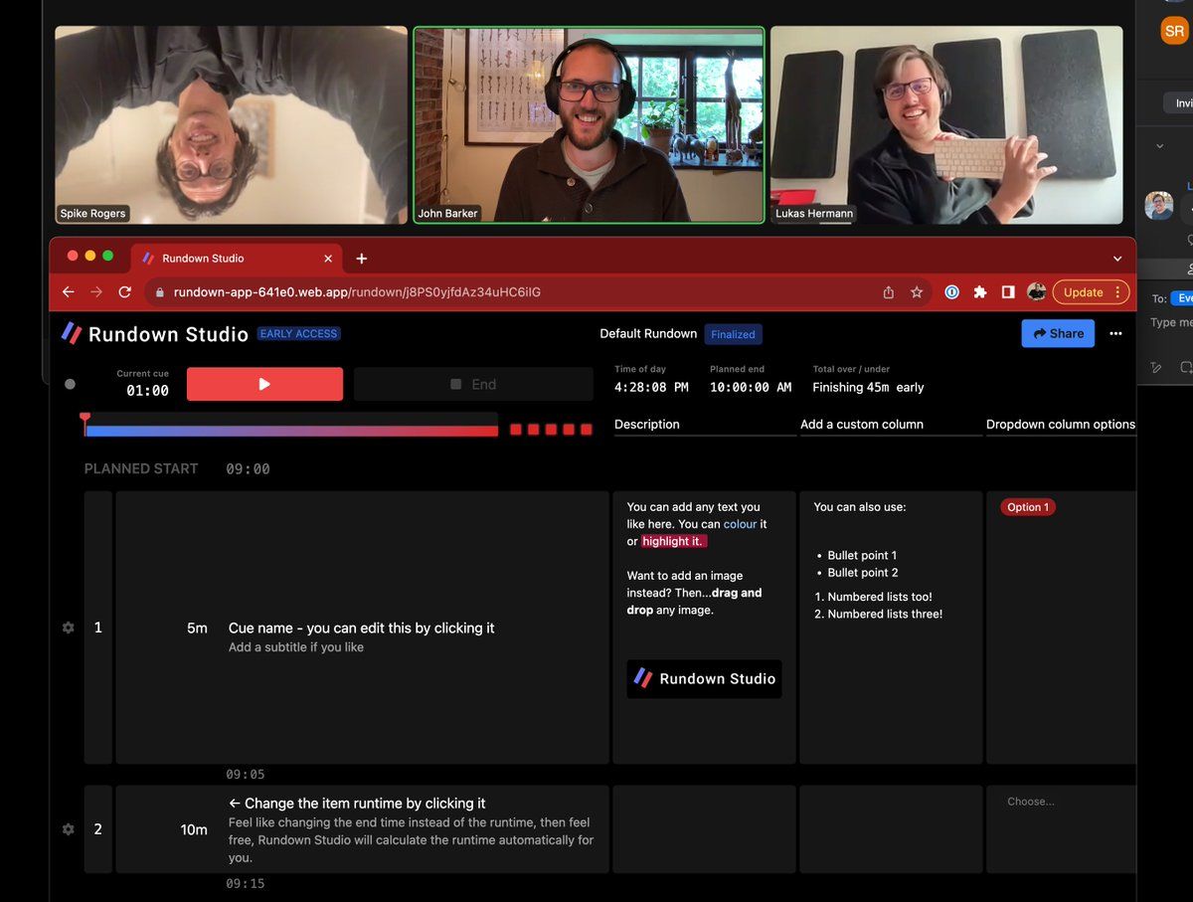Edit the planned start time 09:00

coord(248,468)
